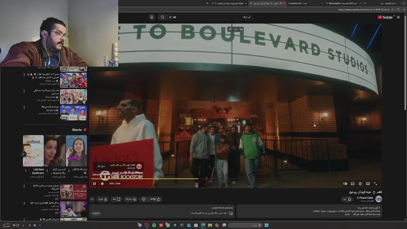Expand the subscription options chevron beside the bell
The image size is (407, 229).
[344, 199]
